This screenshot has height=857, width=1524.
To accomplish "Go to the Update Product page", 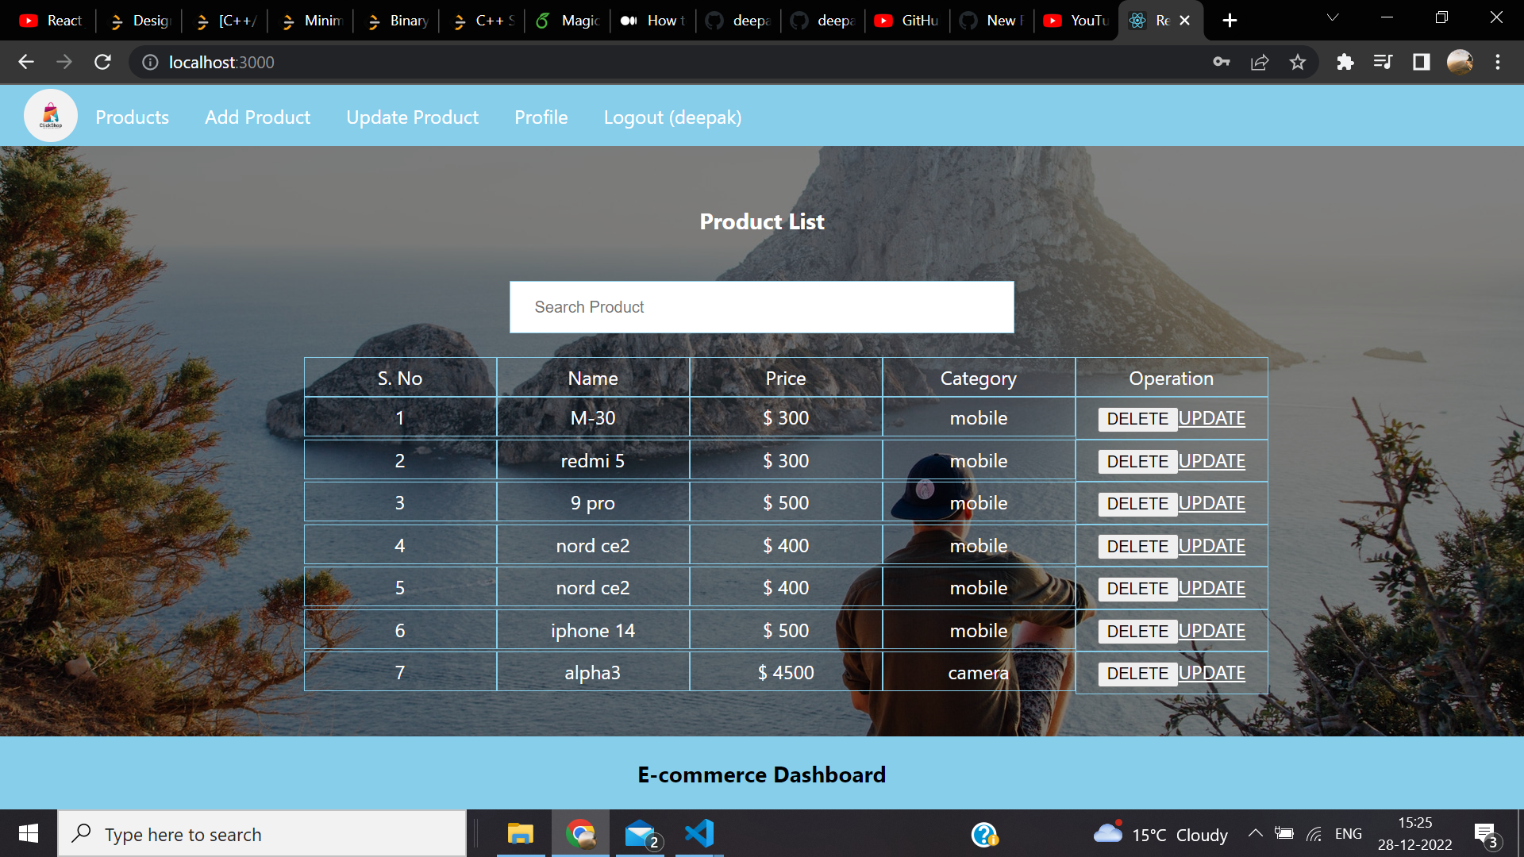I will pyautogui.click(x=412, y=117).
